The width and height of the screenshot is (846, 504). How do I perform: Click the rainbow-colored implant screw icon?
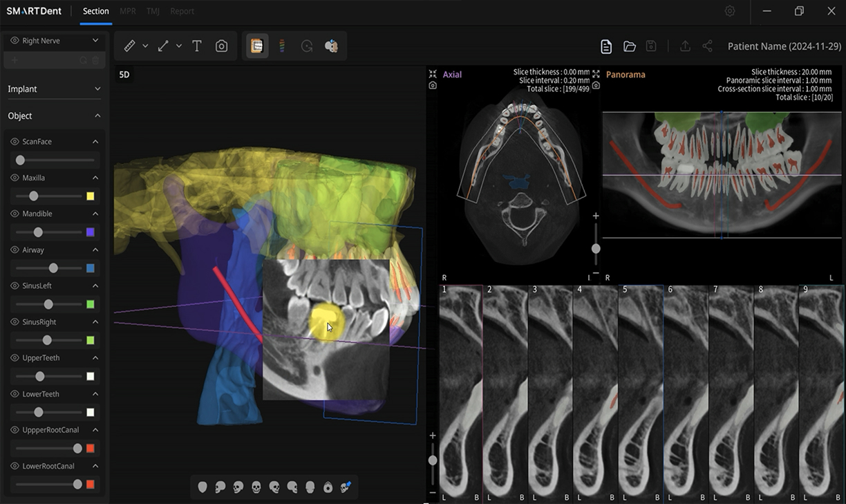282,46
